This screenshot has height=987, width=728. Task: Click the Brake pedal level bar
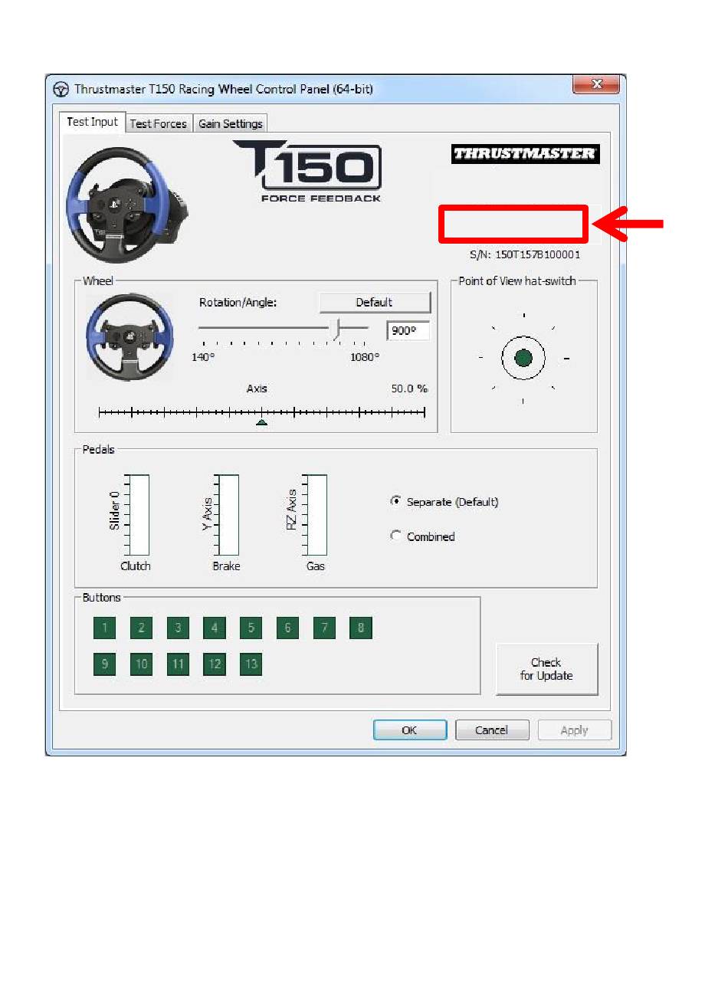tap(228, 515)
